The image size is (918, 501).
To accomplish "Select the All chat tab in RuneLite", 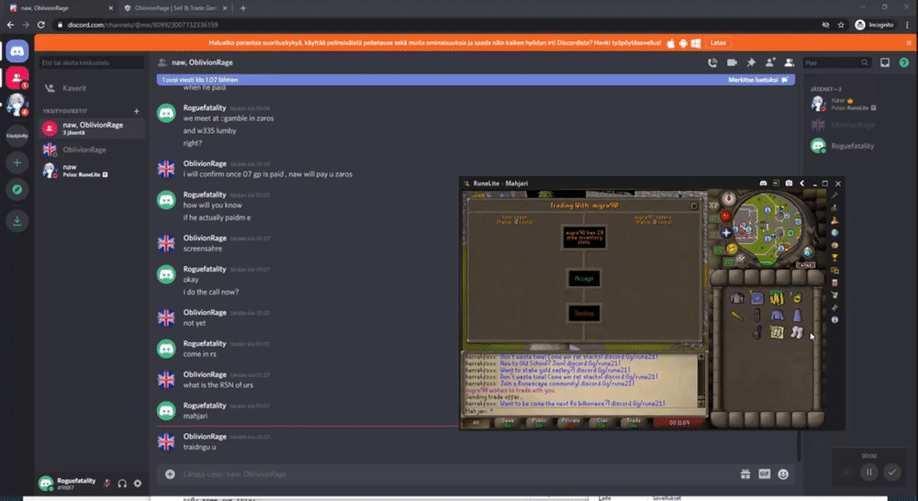I will 476,423.
